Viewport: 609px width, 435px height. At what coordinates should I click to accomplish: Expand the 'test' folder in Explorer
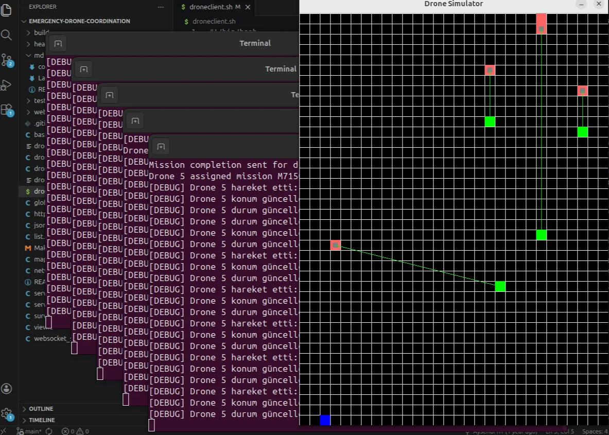click(36, 100)
